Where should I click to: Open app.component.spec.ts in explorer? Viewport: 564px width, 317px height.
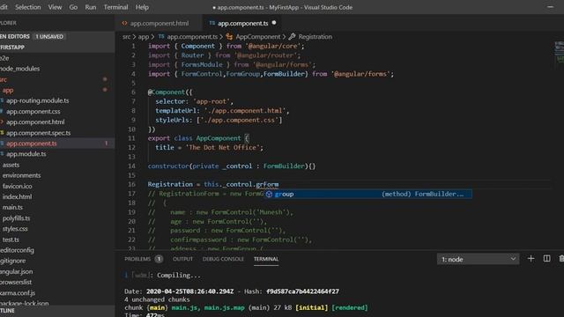click(38, 133)
